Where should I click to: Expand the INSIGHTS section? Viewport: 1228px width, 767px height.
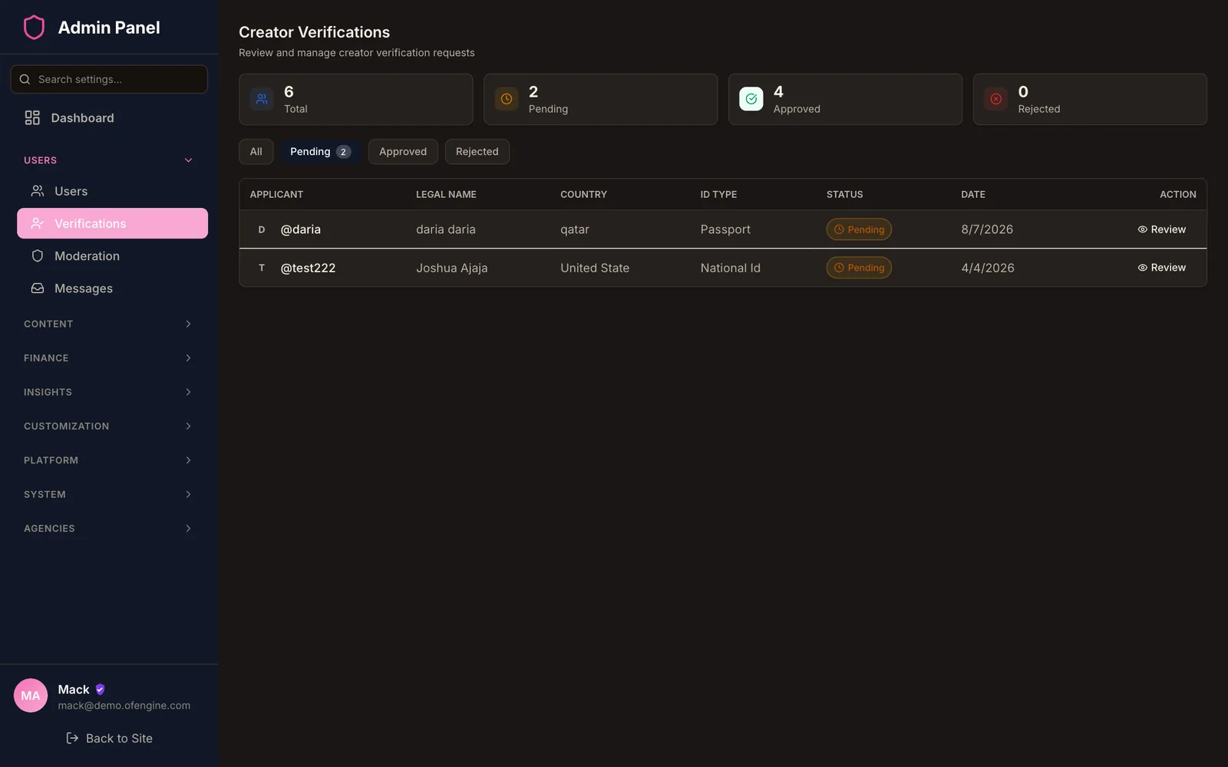coord(108,392)
